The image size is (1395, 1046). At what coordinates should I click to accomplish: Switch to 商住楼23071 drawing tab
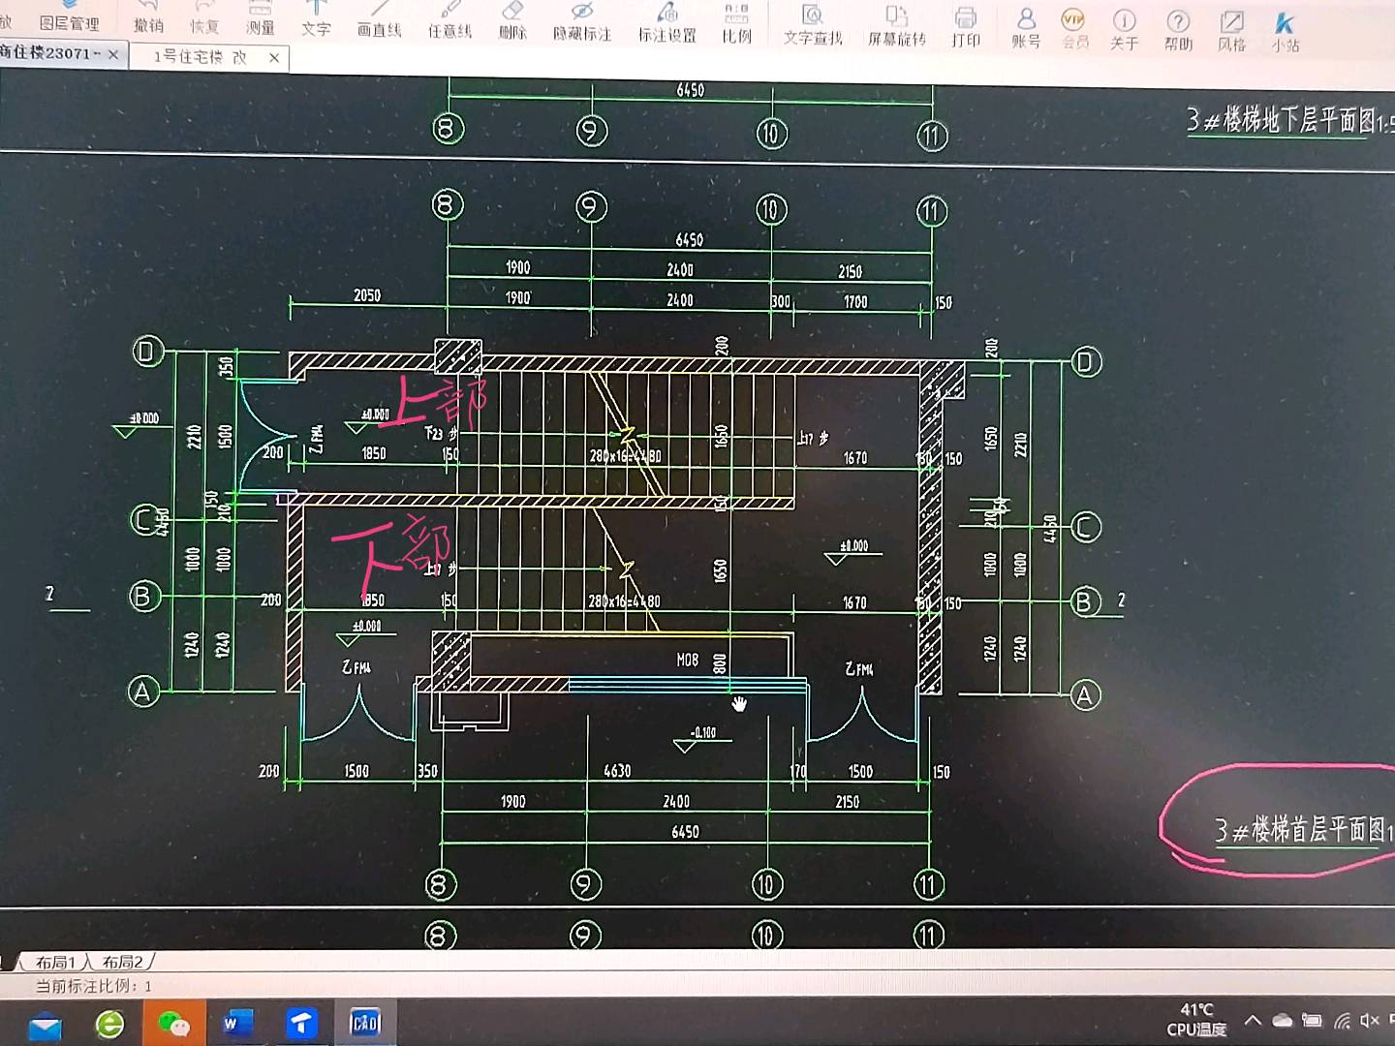point(48,53)
